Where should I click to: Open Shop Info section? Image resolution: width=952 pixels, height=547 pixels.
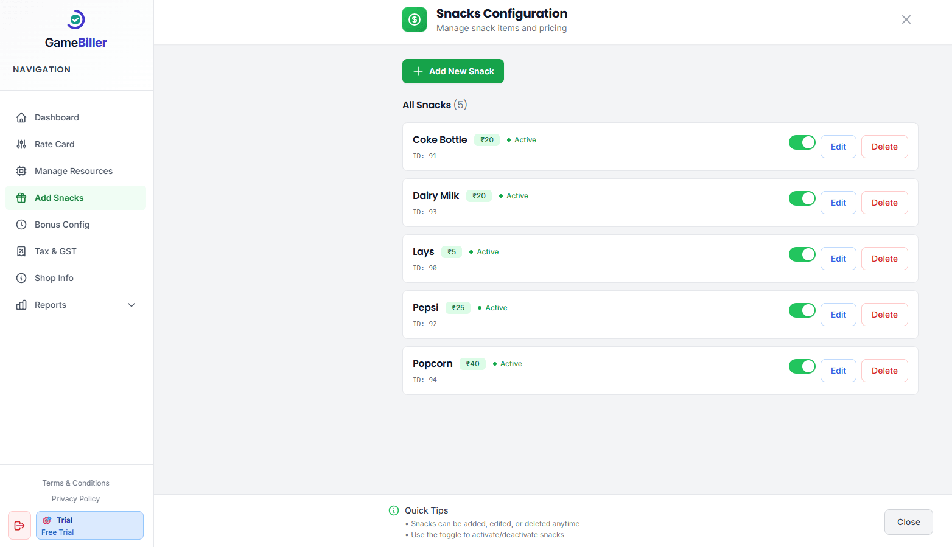pyautogui.click(x=52, y=278)
